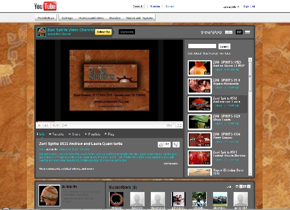Open the ZUNI SPIRITS 0529 video thumbnail

(x=199, y=122)
